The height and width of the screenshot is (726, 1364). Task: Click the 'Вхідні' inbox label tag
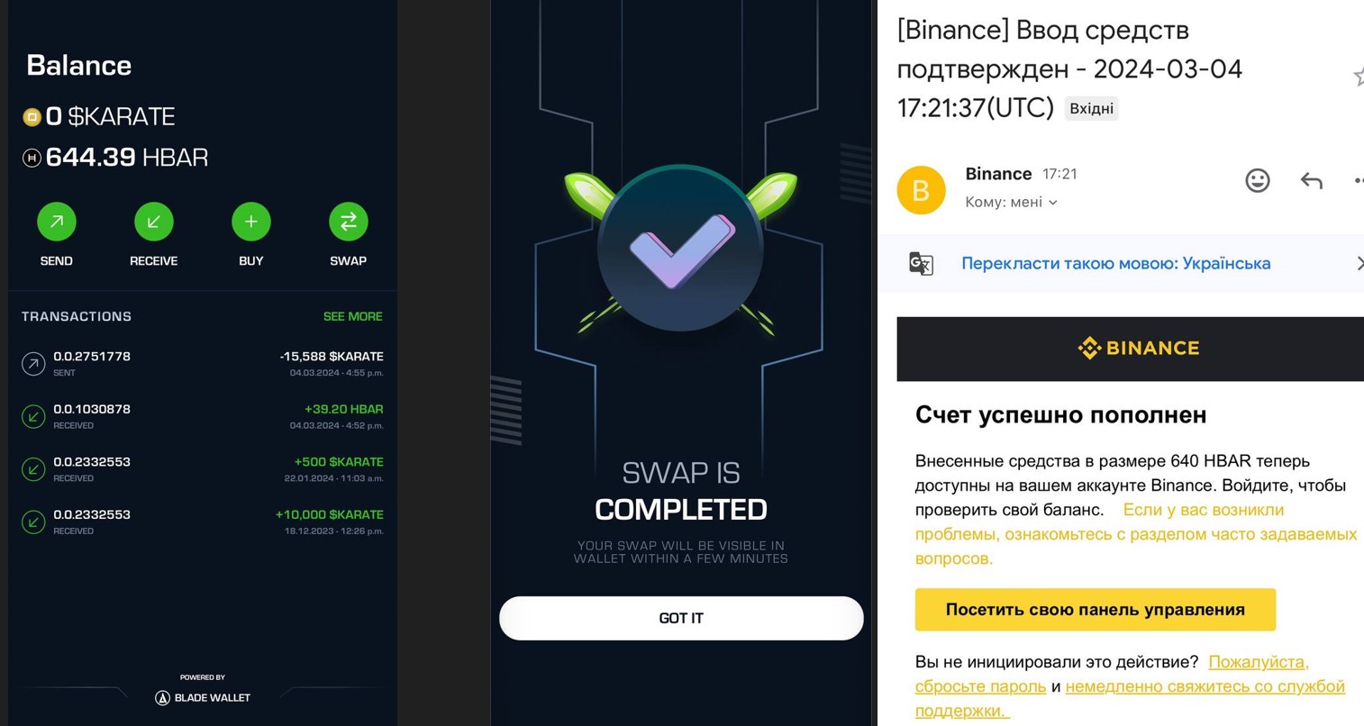[x=1091, y=109]
